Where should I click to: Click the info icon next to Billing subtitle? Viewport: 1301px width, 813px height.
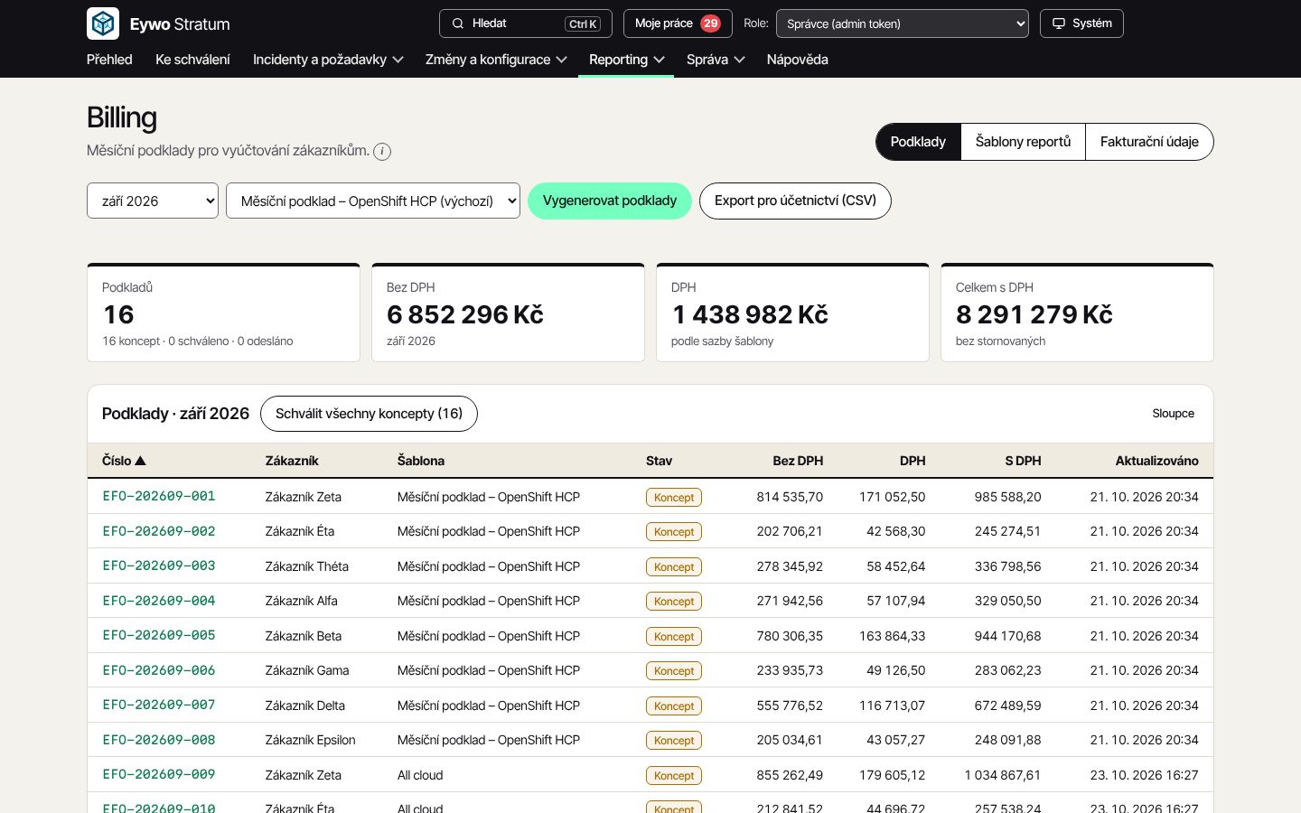(382, 152)
